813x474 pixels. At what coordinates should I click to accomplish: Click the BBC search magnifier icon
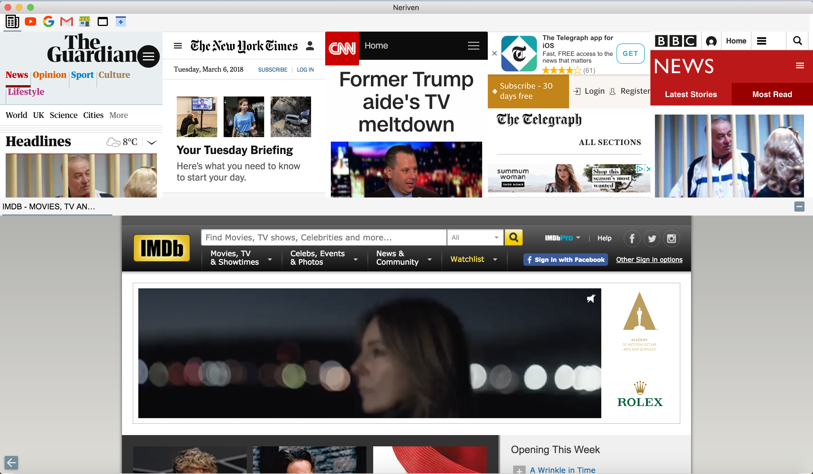[797, 41]
